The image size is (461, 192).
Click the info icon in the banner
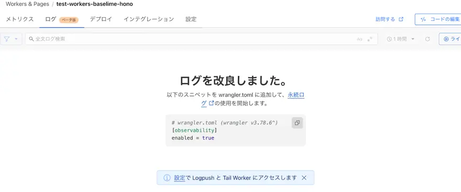point(167,178)
